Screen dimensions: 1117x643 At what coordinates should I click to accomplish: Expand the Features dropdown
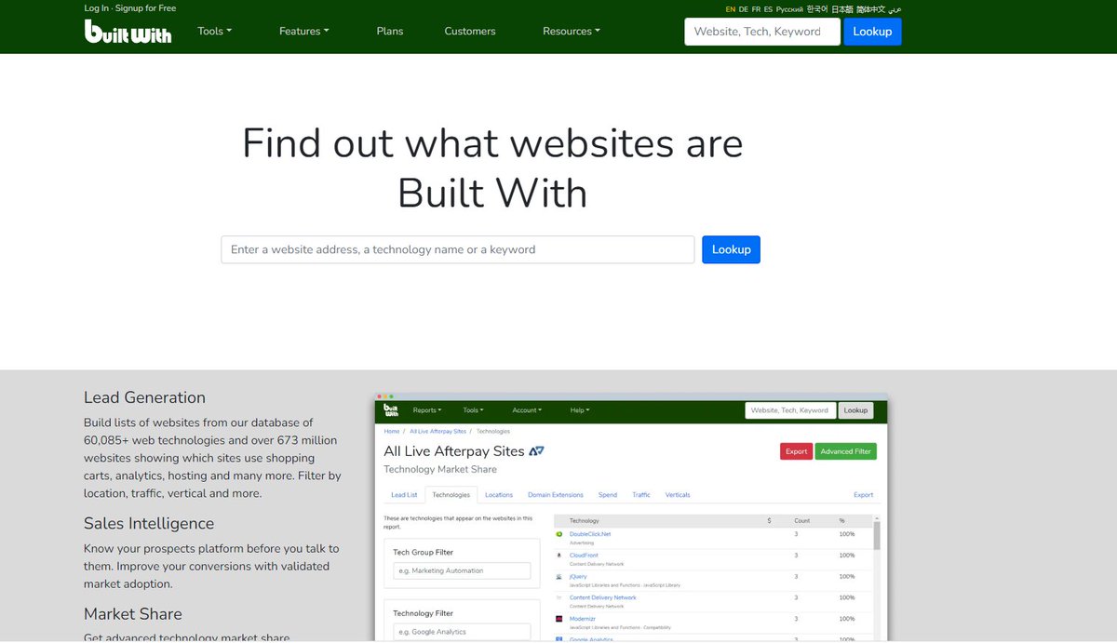(304, 31)
